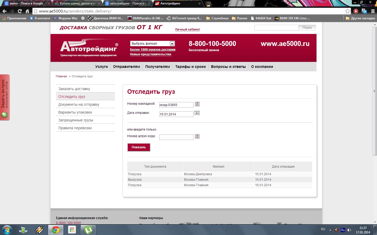This screenshot has width=377, height=235.
Task: Reload the page in browser
Action: pyautogui.click(x=20, y=11)
